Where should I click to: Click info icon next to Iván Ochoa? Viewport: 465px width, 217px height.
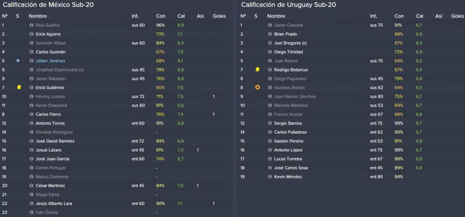pos(31,212)
